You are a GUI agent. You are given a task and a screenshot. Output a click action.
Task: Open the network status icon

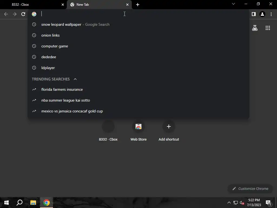point(236,203)
